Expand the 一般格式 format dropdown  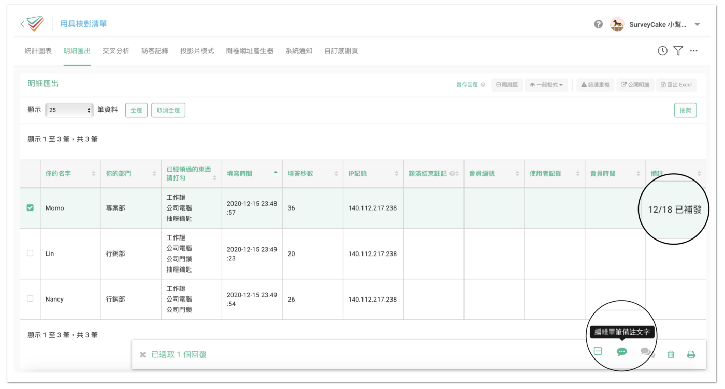click(x=546, y=85)
